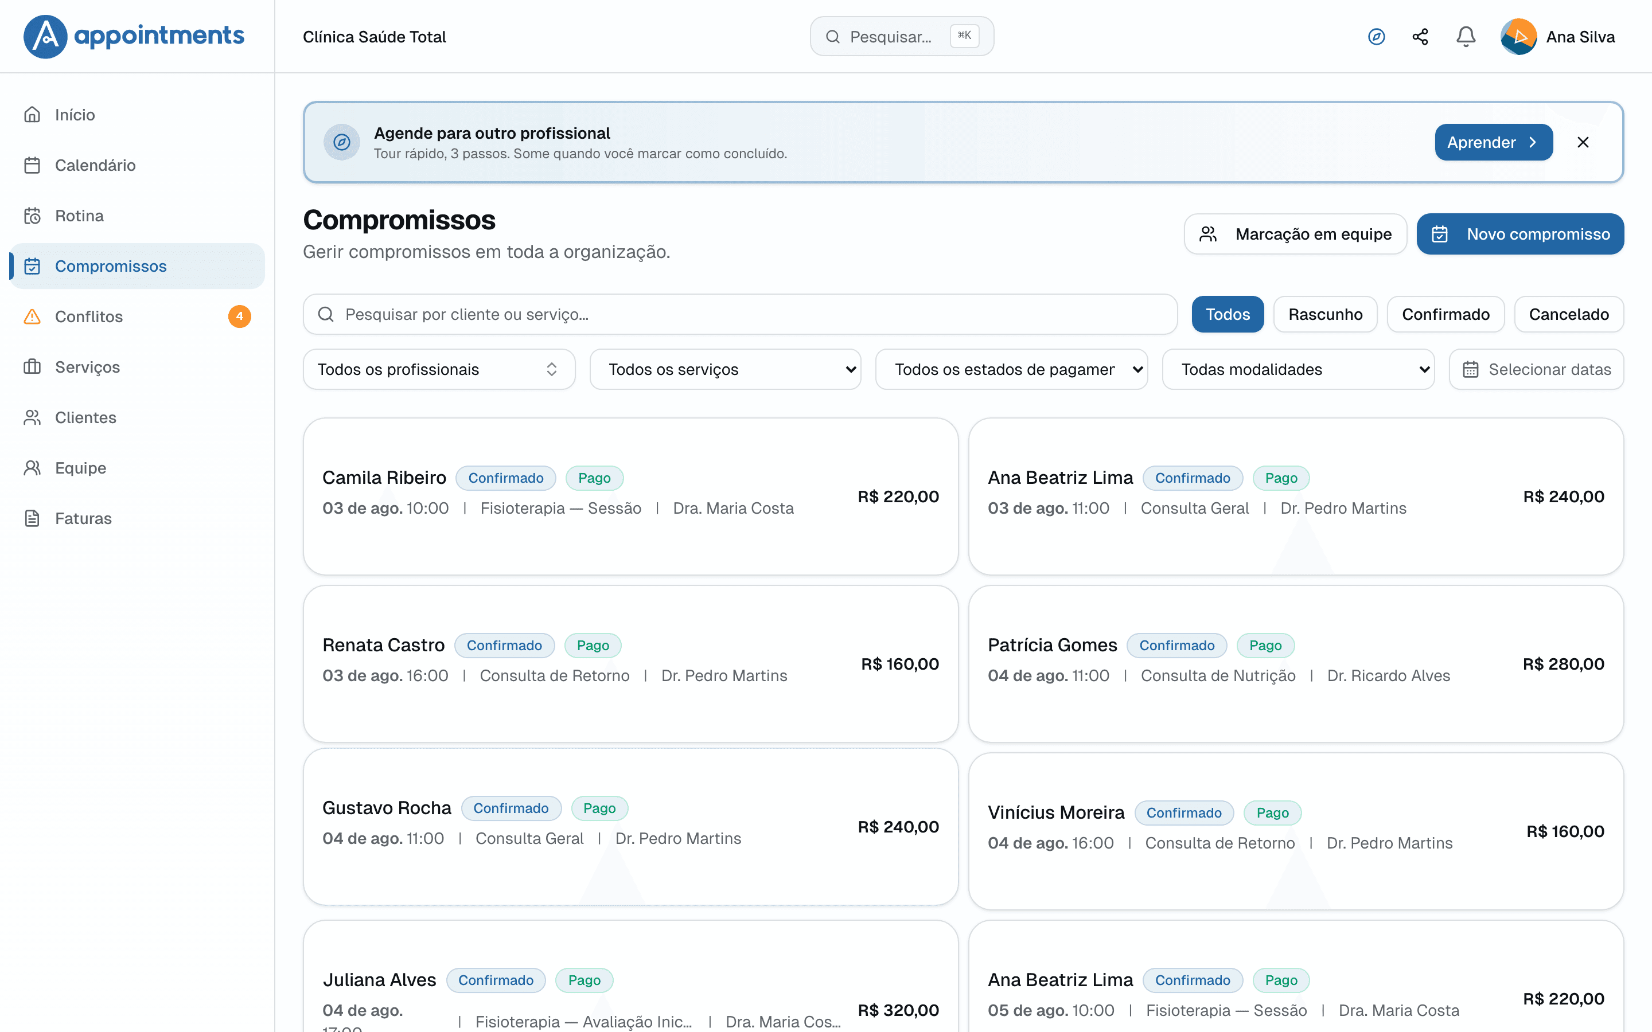Expand the Todas modalidades dropdown
Viewport: 1652px width, 1032px height.
[1298, 369]
